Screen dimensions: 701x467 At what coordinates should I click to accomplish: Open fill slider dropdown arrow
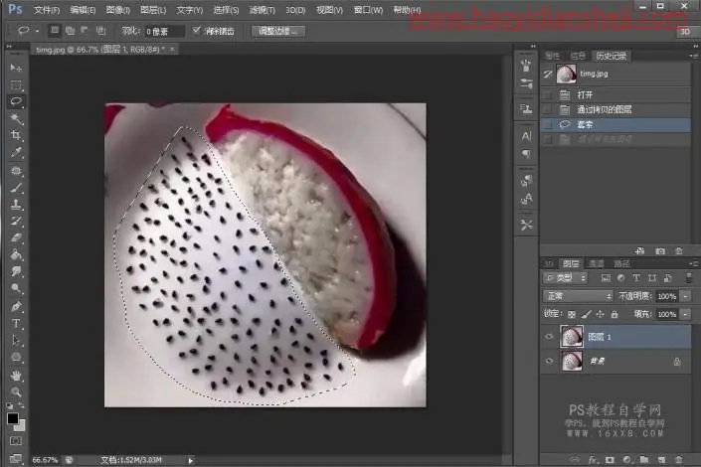point(685,314)
